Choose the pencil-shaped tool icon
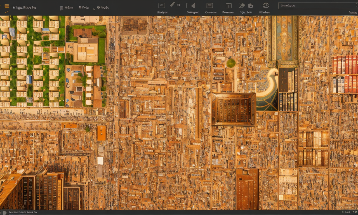The image size is (358, 215). (172, 4)
